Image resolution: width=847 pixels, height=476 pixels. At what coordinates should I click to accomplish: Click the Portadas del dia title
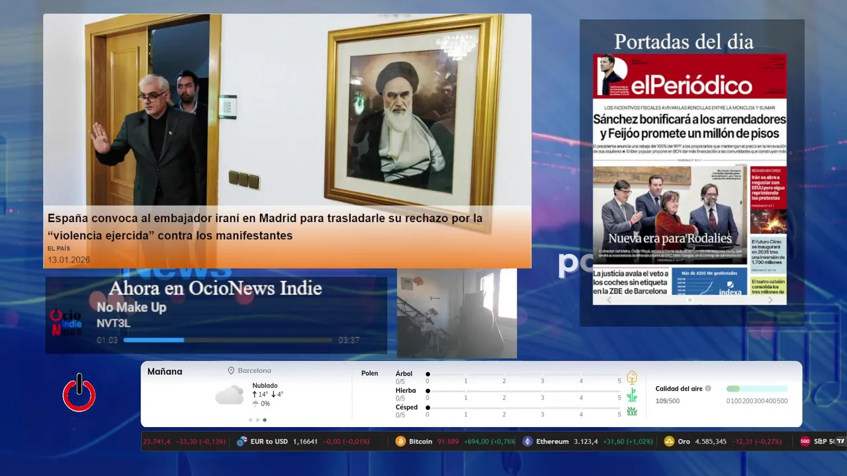pyautogui.click(x=684, y=42)
